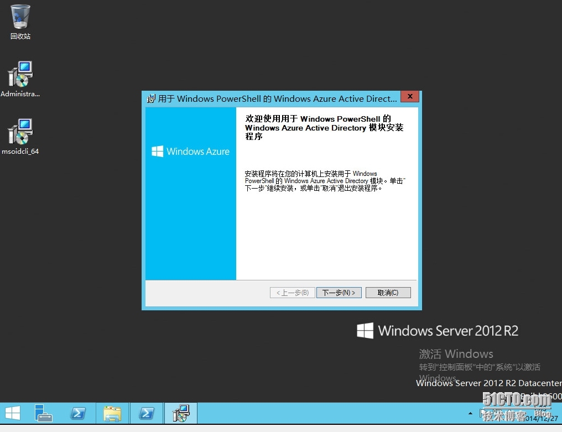Click Next (下一步) in the setup wizard

(x=339, y=293)
